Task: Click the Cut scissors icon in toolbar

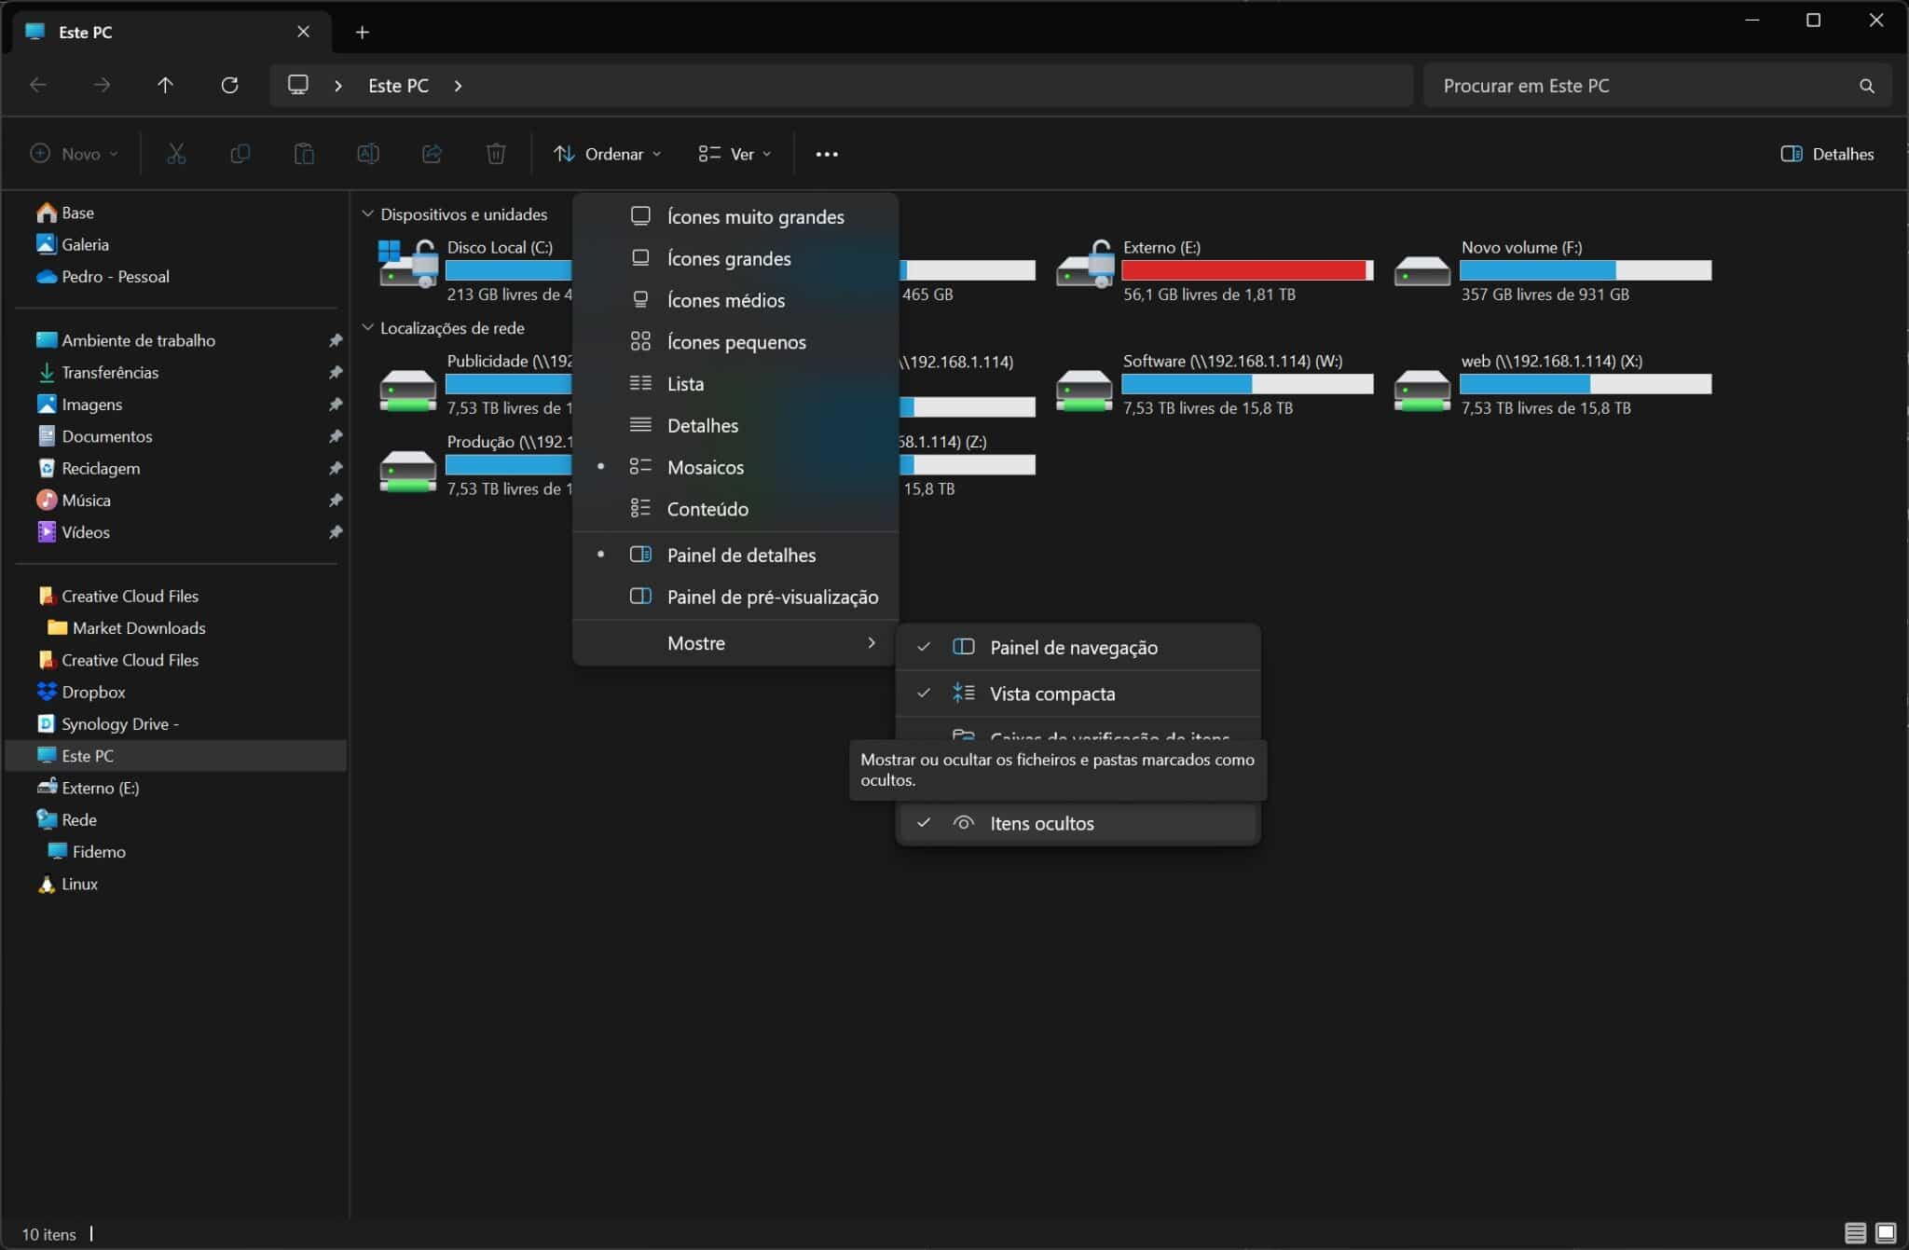Action: (176, 154)
